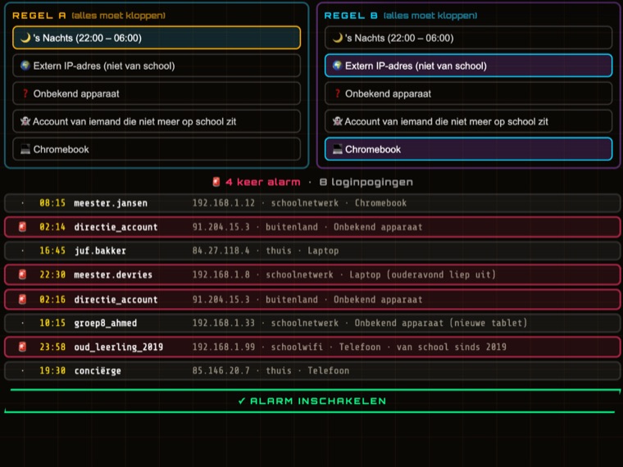
Task: Click the globe icon in Regel A
Action: [x=25, y=66]
